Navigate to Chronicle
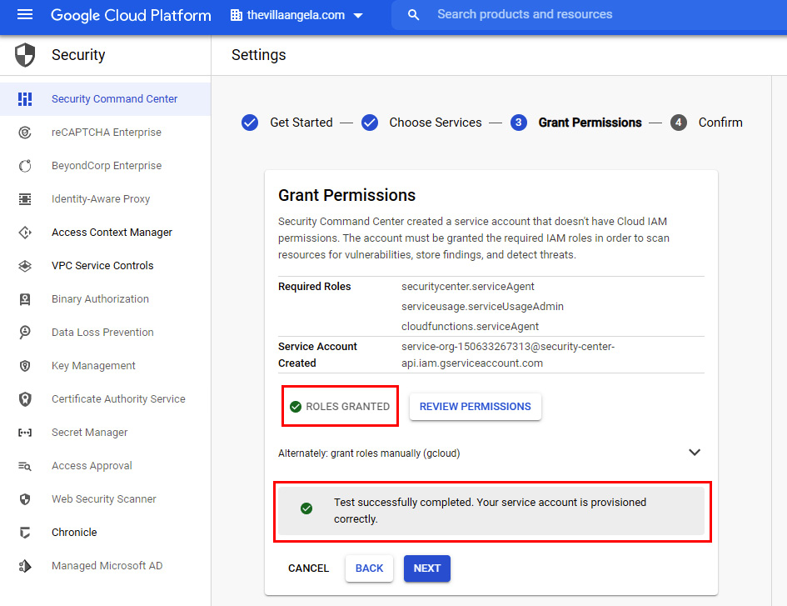This screenshot has height=606, width=787. click(106, 532)
